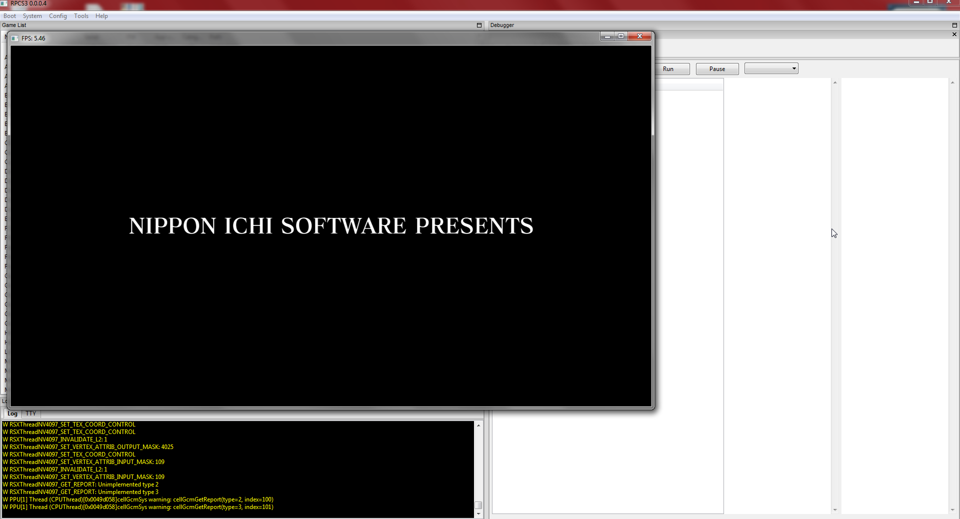960x519 pixels.
Task: Close the Debugger panel
Action: coord(954,34)
